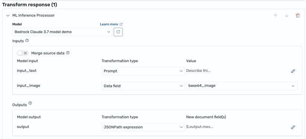The width and height of the screenshot is (306, 139).
Task: Select the Inputs 'Transformation type' column header
Action: pos(119,61)
